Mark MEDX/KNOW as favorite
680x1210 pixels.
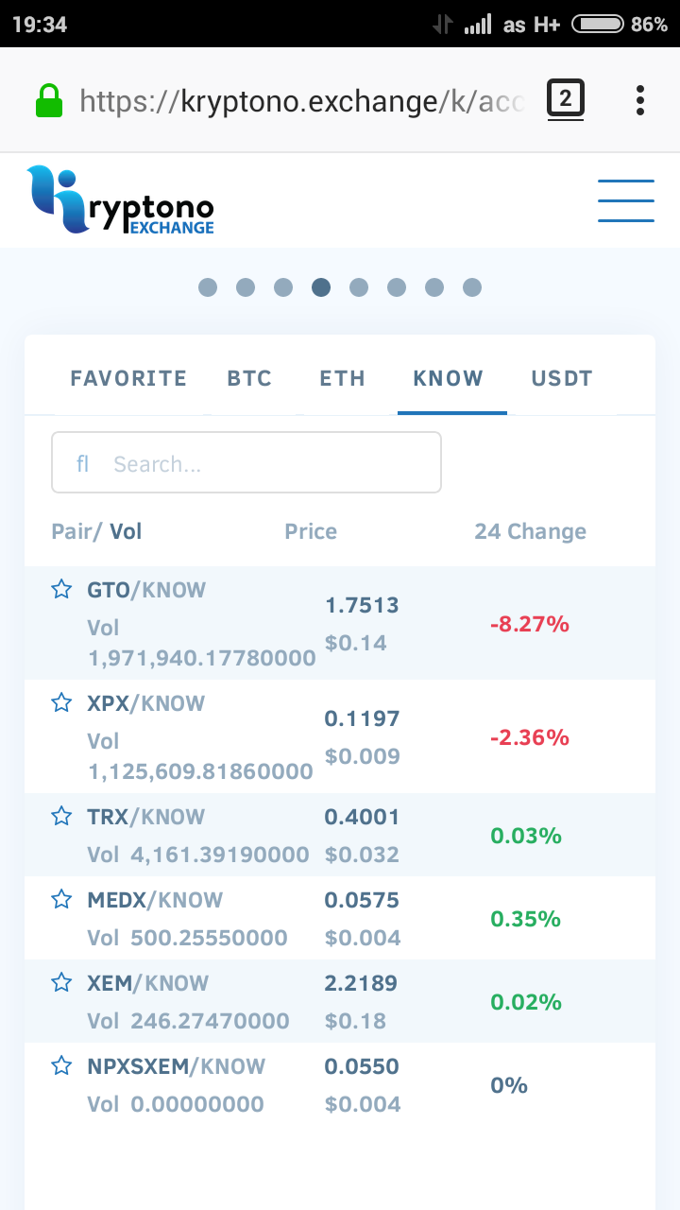pos(61,900)
